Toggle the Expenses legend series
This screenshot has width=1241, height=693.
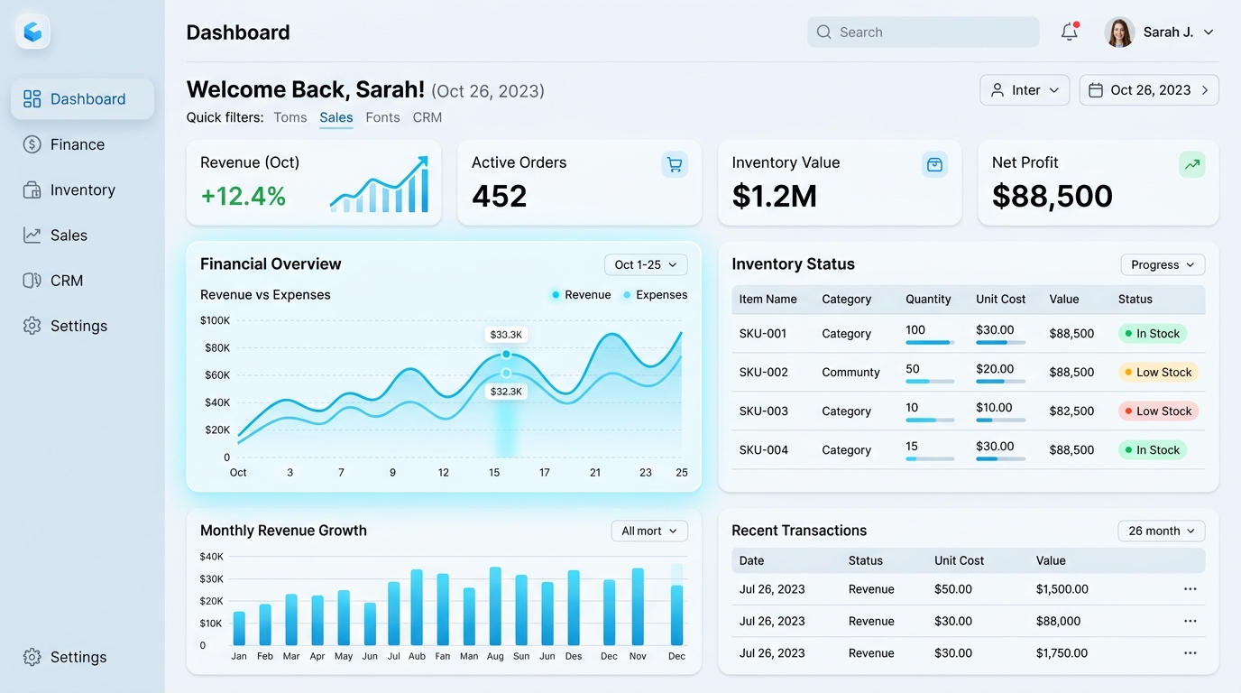click(x=656, y=295)
